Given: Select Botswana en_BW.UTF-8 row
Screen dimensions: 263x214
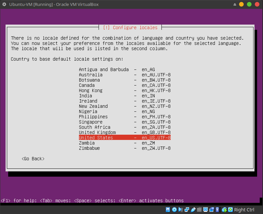Looking at the screenshot, I should coord(125,80).
